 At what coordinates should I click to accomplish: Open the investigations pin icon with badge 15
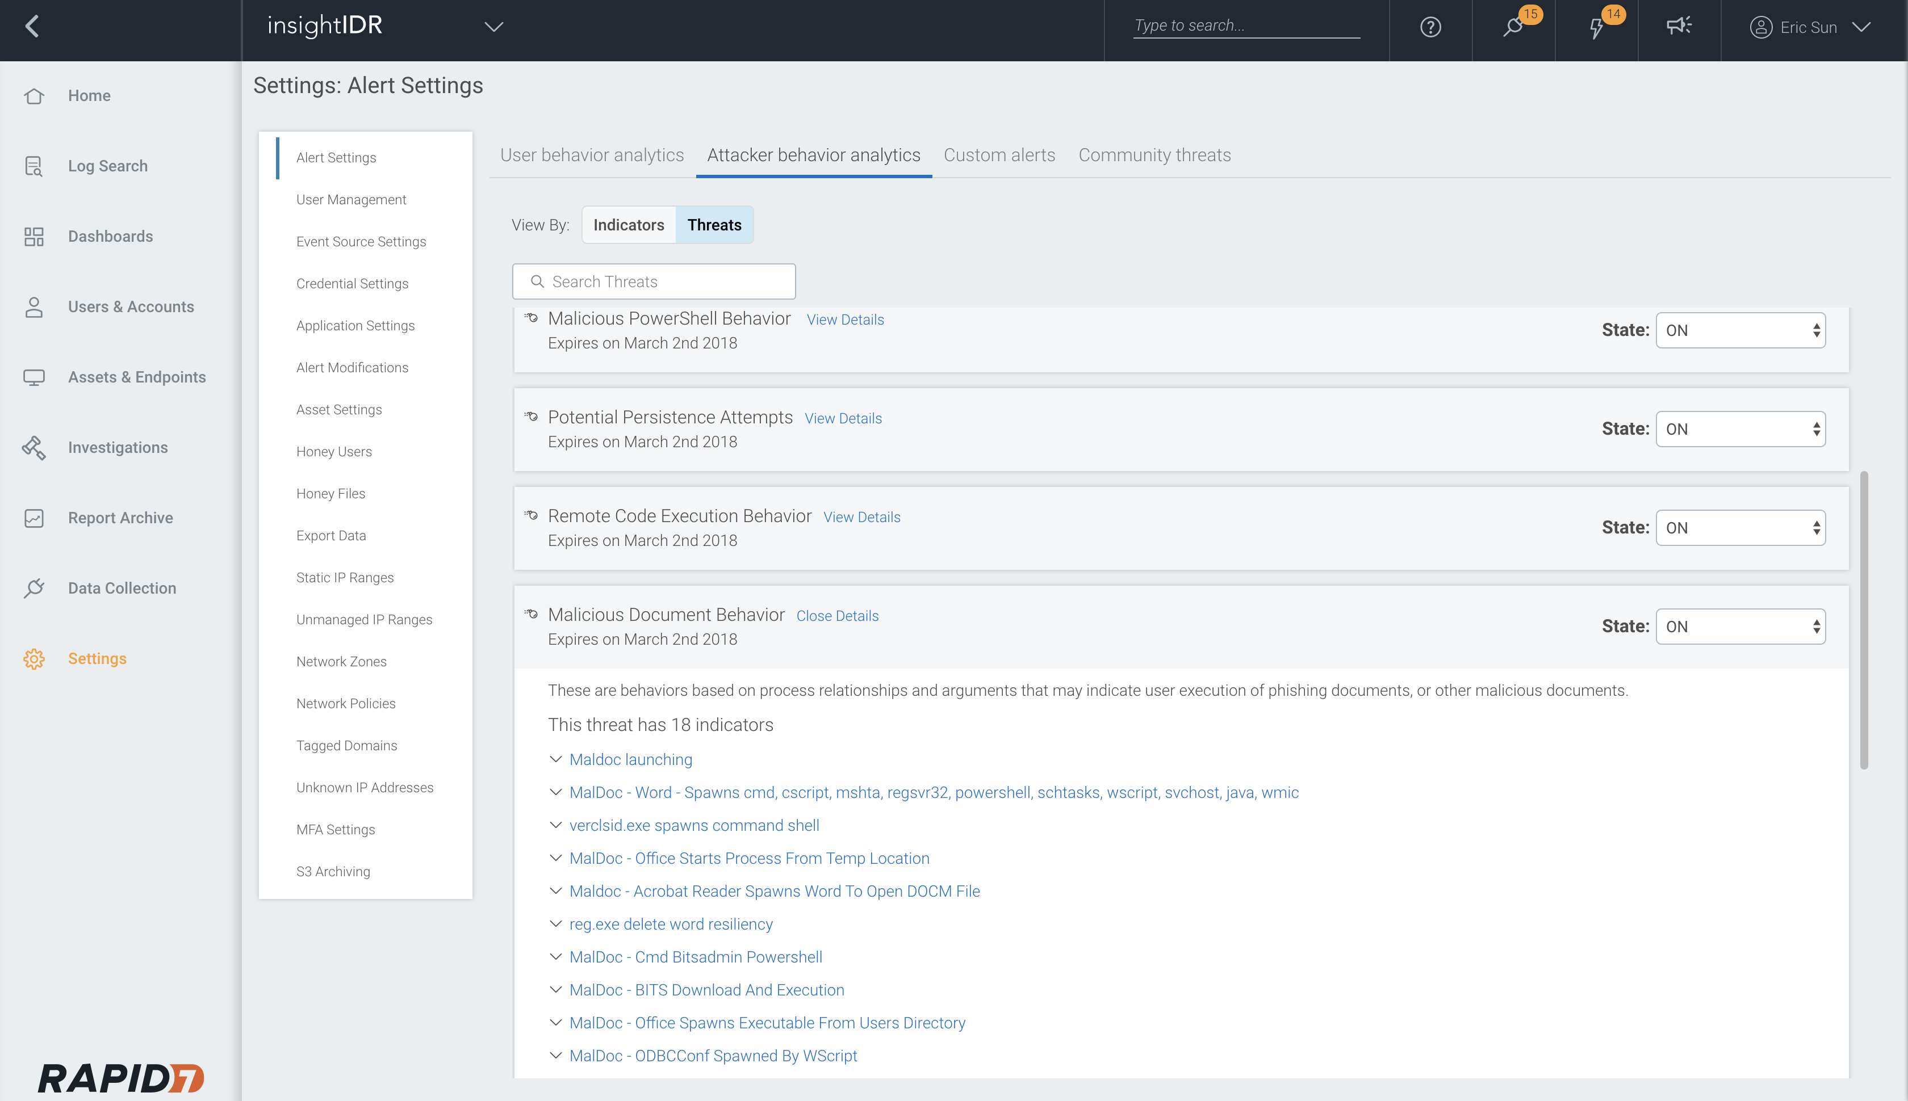point(1513,27)
